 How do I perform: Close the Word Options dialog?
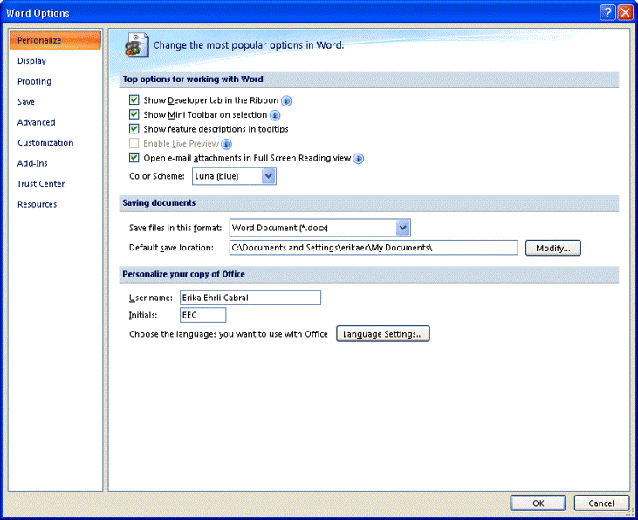pyautogui.click(x=625, y=12)
